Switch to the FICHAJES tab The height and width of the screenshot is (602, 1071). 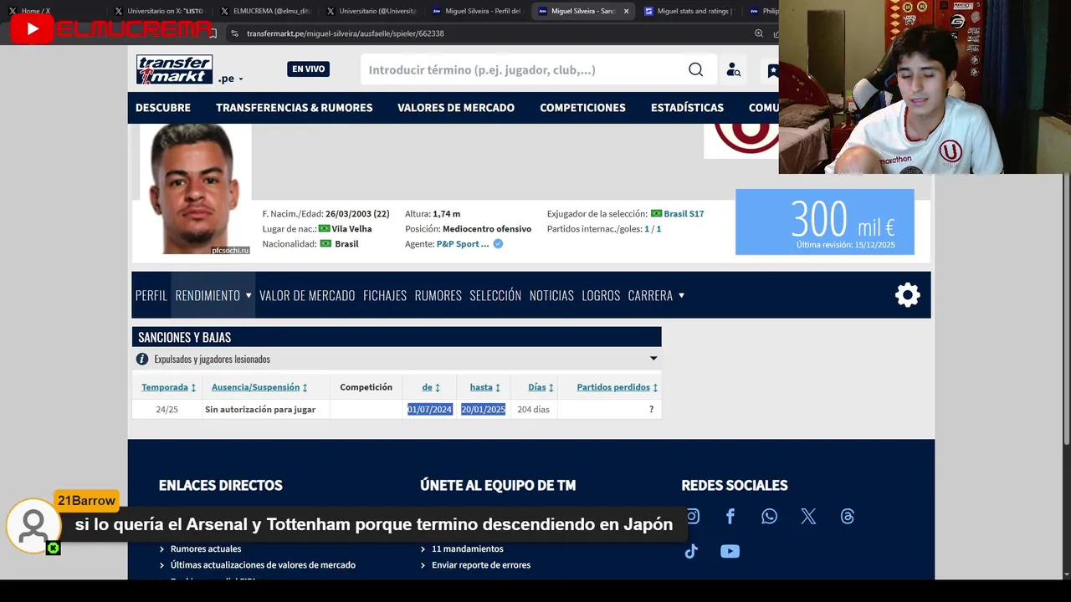pyautogui.click(x=385, y=295)
